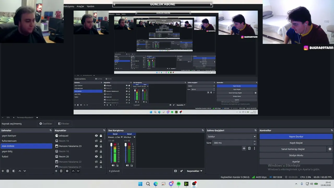Viewport: 334px width, 188px height.
Task: Mute the Mic/Aux speaker icon
Action: (127, 165)
